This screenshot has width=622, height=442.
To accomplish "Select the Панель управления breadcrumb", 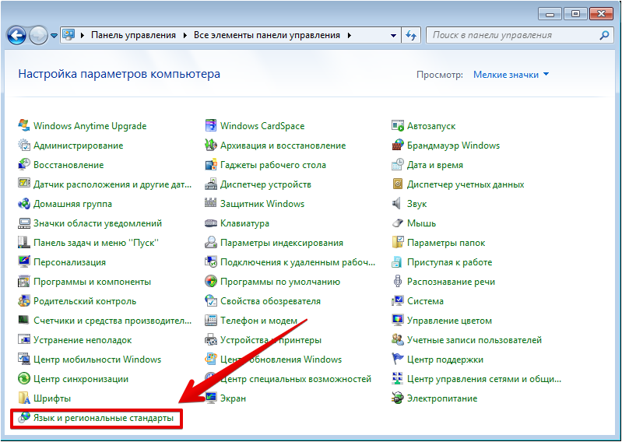I will tap(133, 35).
